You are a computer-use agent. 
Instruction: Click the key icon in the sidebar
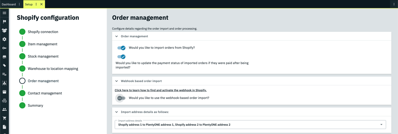[4, 48]
